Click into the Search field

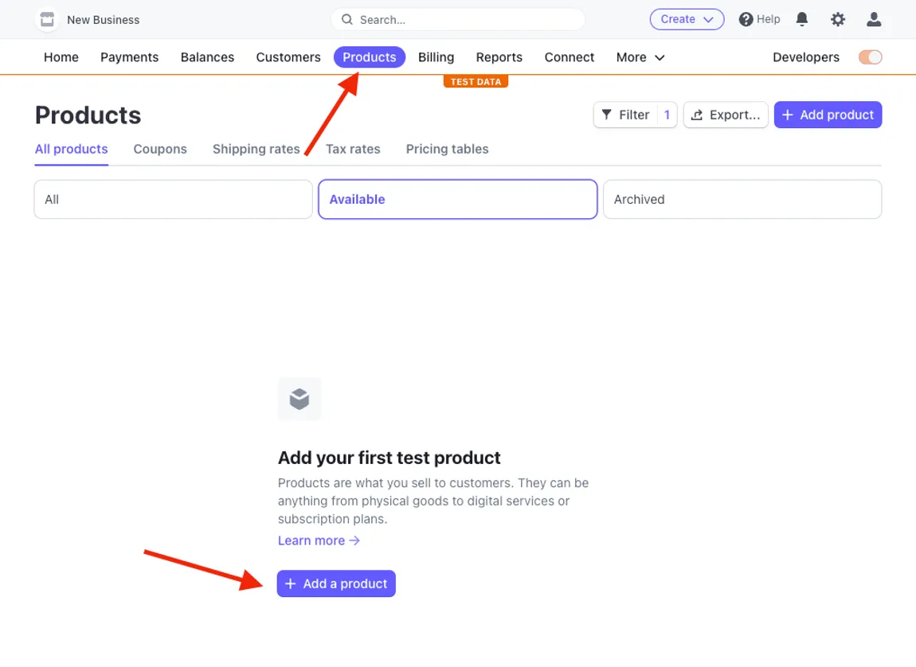458,19
